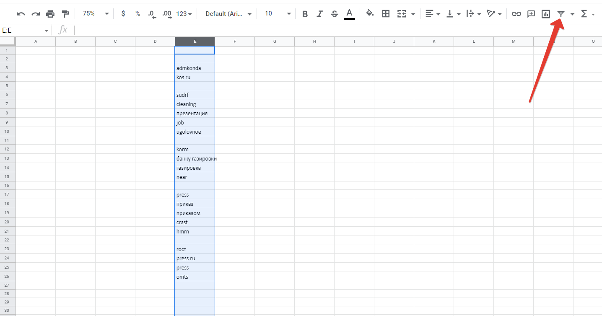Click the Format as percent button

pyautogui.click(x=138, y=14)
